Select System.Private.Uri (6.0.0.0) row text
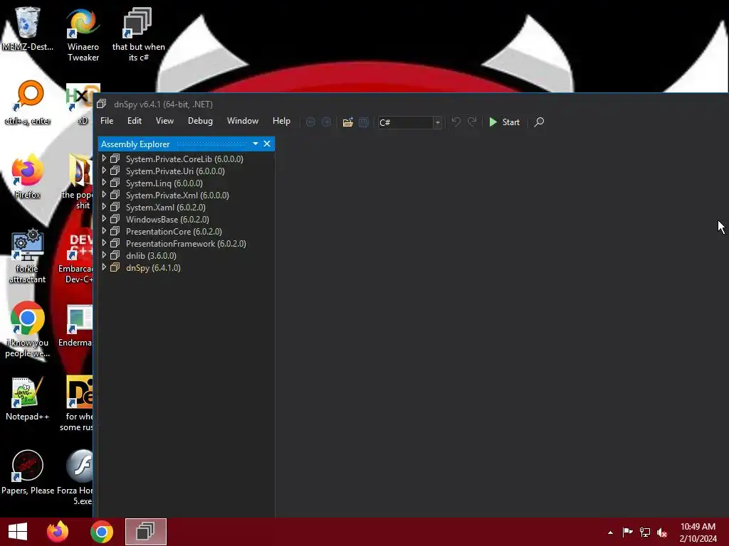729x546 pixels. [175, 171]
